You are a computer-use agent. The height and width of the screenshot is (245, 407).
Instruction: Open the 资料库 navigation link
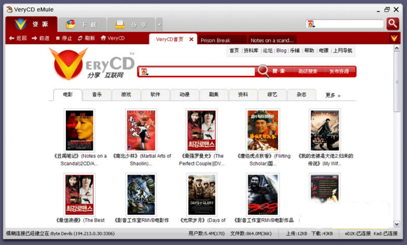(x=251, y=50)
